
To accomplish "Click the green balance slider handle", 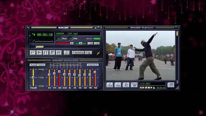I will click(80, 43).
